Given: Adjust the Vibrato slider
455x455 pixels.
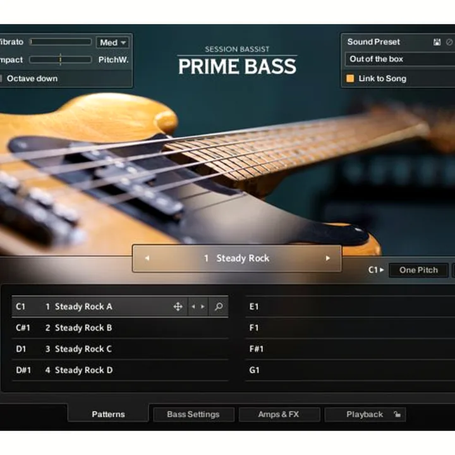Looking at the screenshot, I should coord(61,42).
